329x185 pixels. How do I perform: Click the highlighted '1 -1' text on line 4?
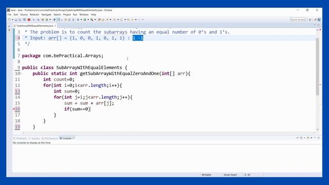tap(138, 38)
